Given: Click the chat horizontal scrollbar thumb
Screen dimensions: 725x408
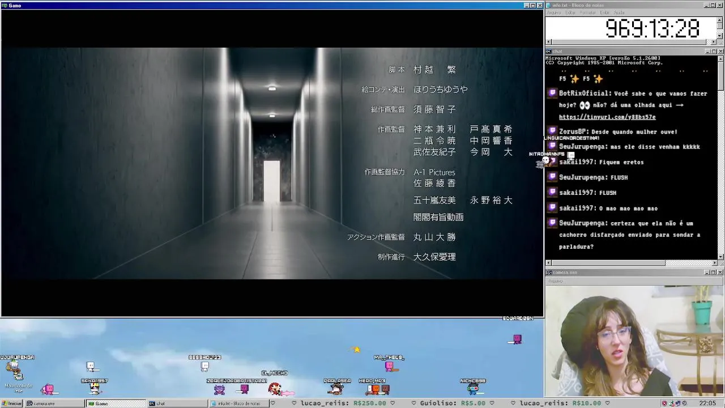Looking at the screenshot, I should [x=608, y=263].
